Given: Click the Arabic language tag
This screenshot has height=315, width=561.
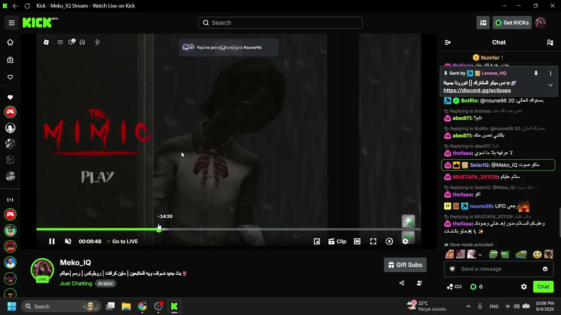Looking at the screenshot, I should [106, 283].
